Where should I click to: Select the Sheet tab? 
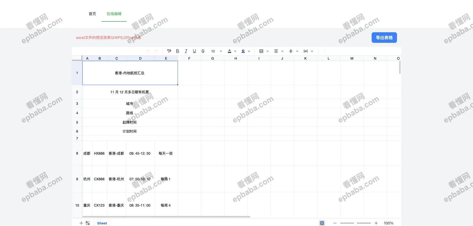(102, 223)
